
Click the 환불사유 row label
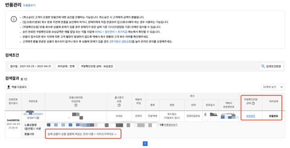click(29, 134)
